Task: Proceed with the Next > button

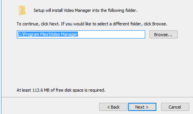Action: (x=142, y=107)
